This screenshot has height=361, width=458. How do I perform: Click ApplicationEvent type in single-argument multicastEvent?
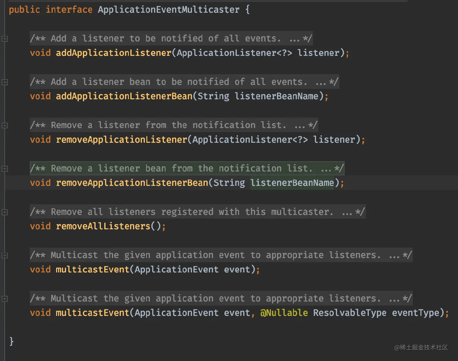tap(177, 269)
